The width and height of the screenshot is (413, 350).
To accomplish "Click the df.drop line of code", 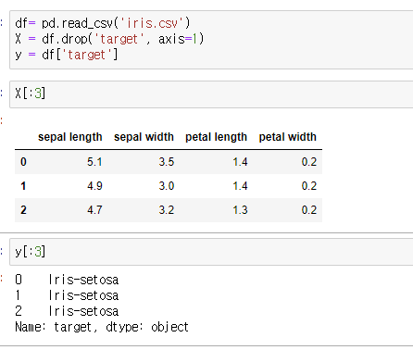I will pyautogui.click(x=109, y=39).
